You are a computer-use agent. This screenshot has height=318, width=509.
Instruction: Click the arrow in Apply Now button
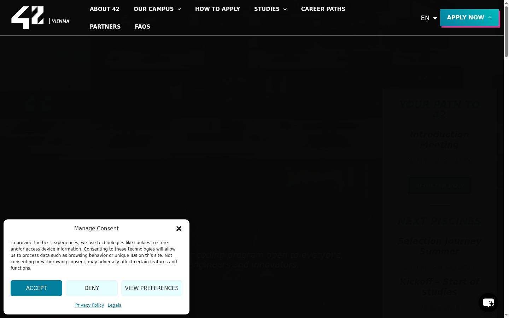490,18
